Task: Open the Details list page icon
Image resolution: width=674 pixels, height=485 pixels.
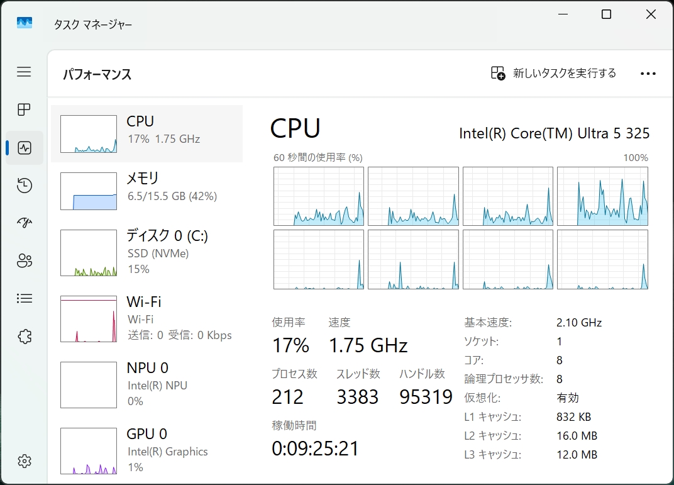Action: pyautogui.click(x=24, y=298)
